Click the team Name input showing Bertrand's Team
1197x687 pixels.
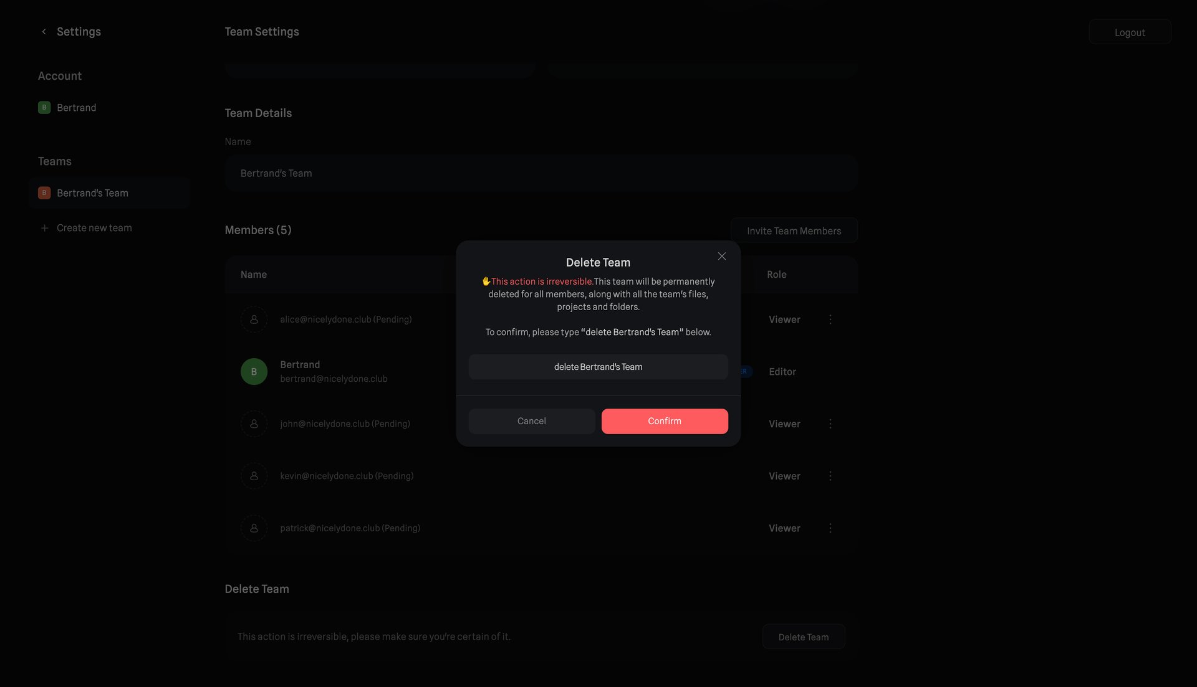(x=541, y=173)
